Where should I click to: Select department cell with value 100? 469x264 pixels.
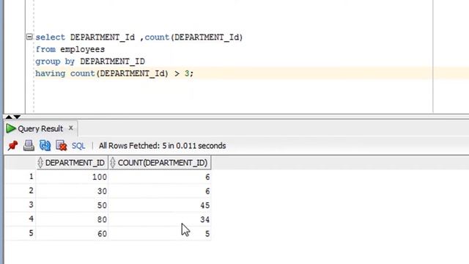72,177
